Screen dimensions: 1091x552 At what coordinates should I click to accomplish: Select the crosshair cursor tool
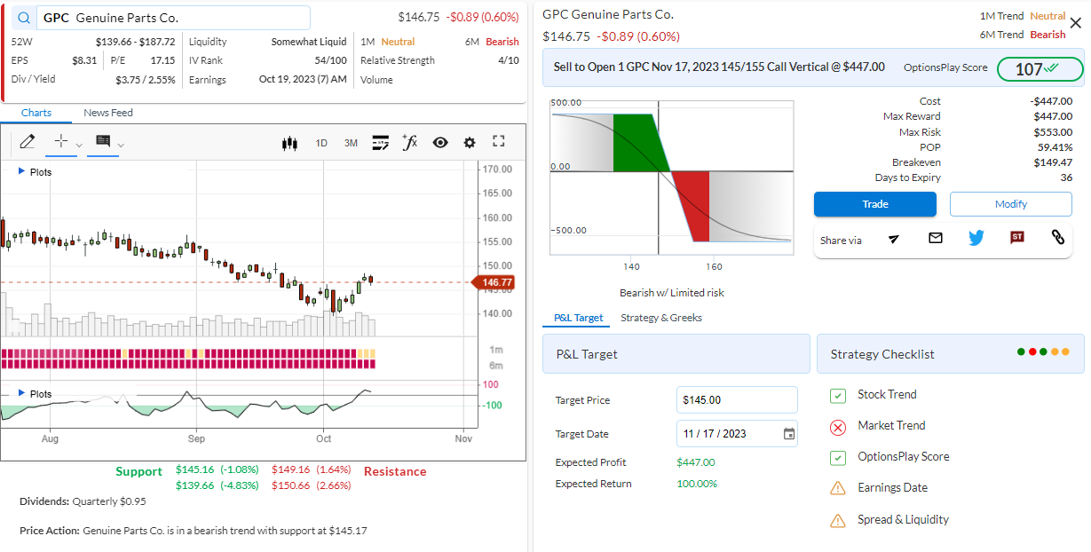[x=60, y=141]
